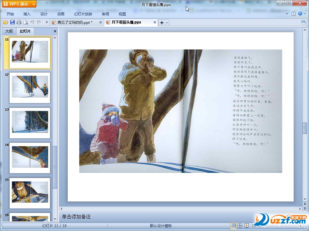Image resolution: width=309 pixels, height=231 pixels.
Task: Expand the arrow next to the WPS 演示 button
Action: pyautogui.click(x=34, y=4)
